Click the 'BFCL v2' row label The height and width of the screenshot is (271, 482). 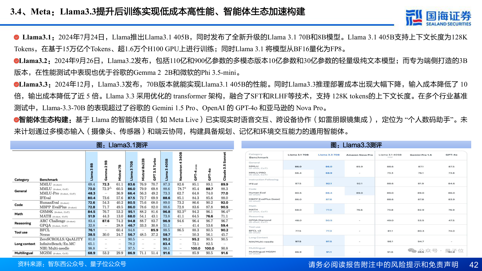[255, 231]
